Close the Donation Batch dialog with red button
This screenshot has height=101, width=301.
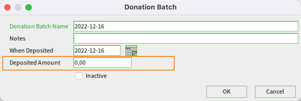(7, 7)
